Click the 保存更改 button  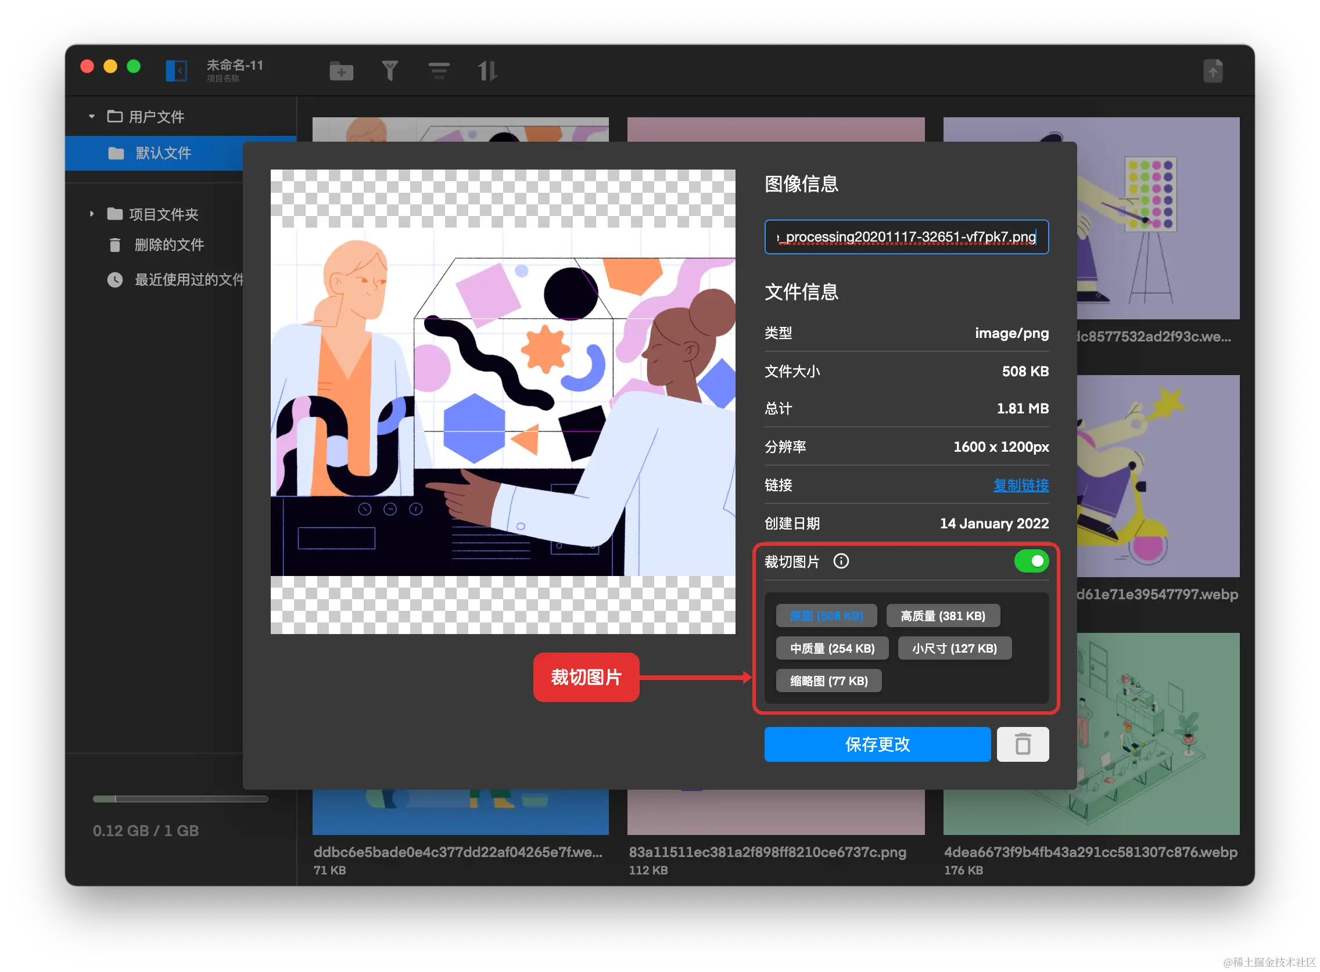[x=877, y=744]
